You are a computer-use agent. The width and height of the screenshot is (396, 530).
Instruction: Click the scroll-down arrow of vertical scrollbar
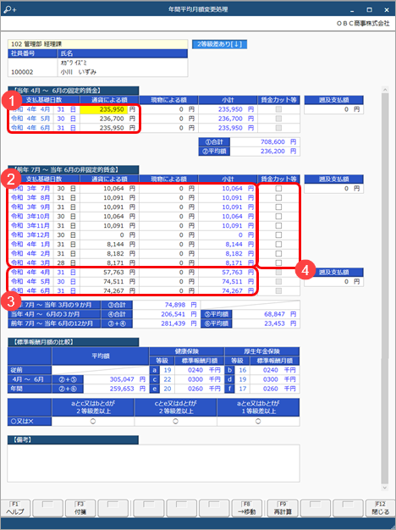tap(385, 488)
